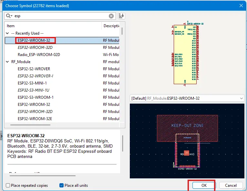Image resolution: width=247 pixels, height=191 pixels.
Task: Select Radio_ESP-WROOM-02D symbol
Action: pyautogui.click(x=62, y=55)
